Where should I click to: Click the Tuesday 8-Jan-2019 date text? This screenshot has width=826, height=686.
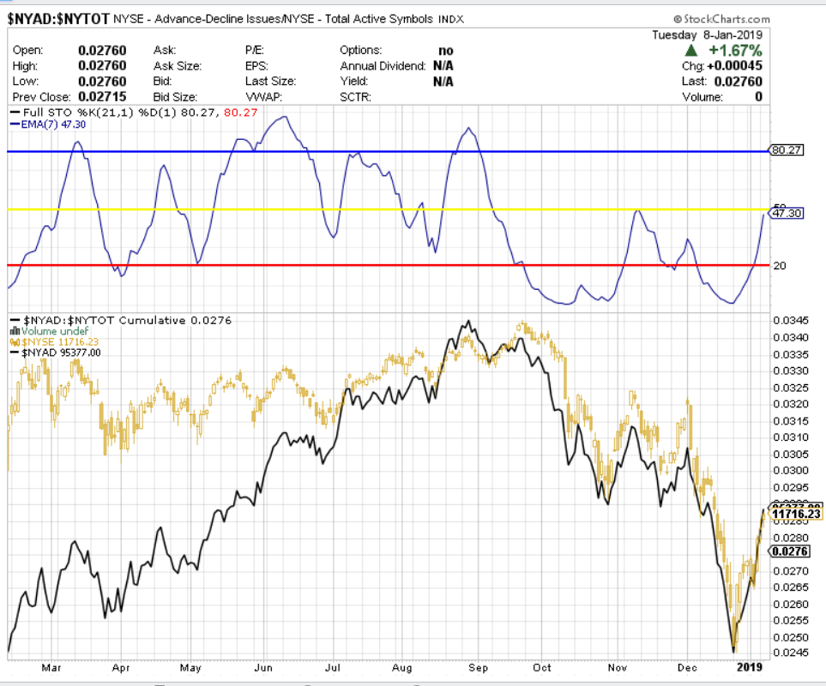click(x=709, y=34)
